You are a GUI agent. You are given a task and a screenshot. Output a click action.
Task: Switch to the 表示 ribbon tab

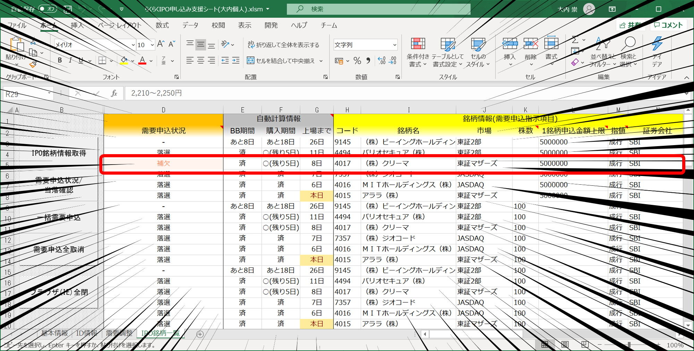tap(244, 25)
